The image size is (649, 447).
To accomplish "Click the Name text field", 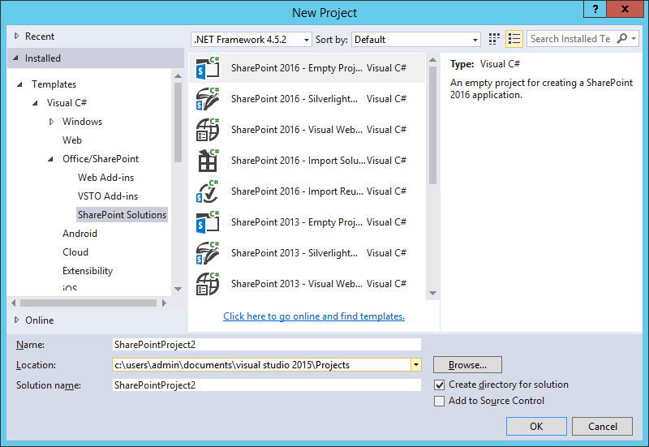I will pos(267,344).
